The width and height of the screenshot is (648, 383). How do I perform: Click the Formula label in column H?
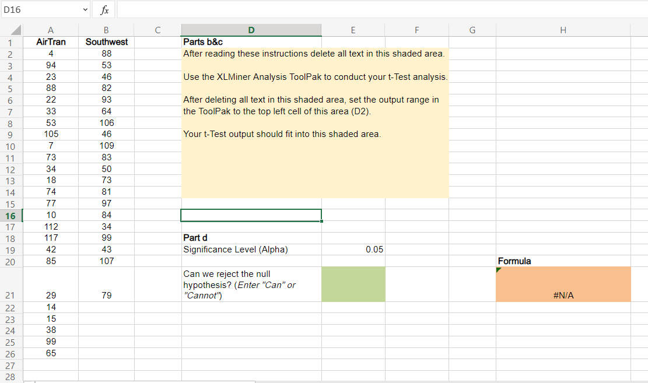514,261
